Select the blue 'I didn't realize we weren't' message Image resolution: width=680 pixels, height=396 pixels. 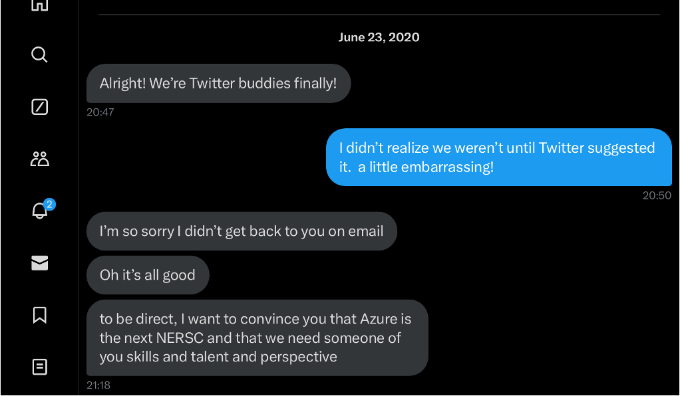499,157
